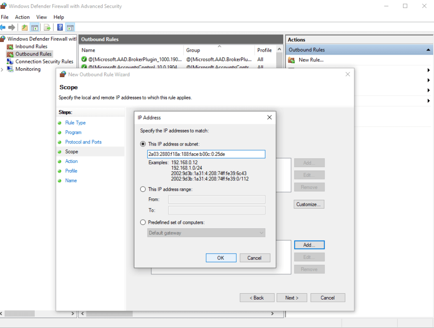This screenshot has height=328, width=434.
Task: Click the rules list scroll right arrow
Action: [273, 313]
